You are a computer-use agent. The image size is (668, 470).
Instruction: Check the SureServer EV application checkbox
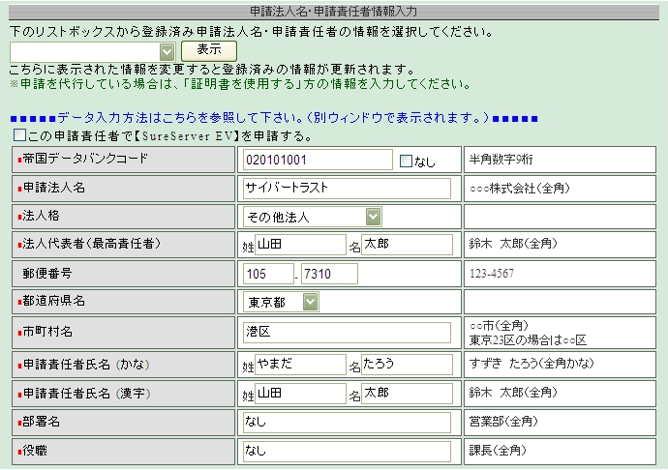(20, 135)
